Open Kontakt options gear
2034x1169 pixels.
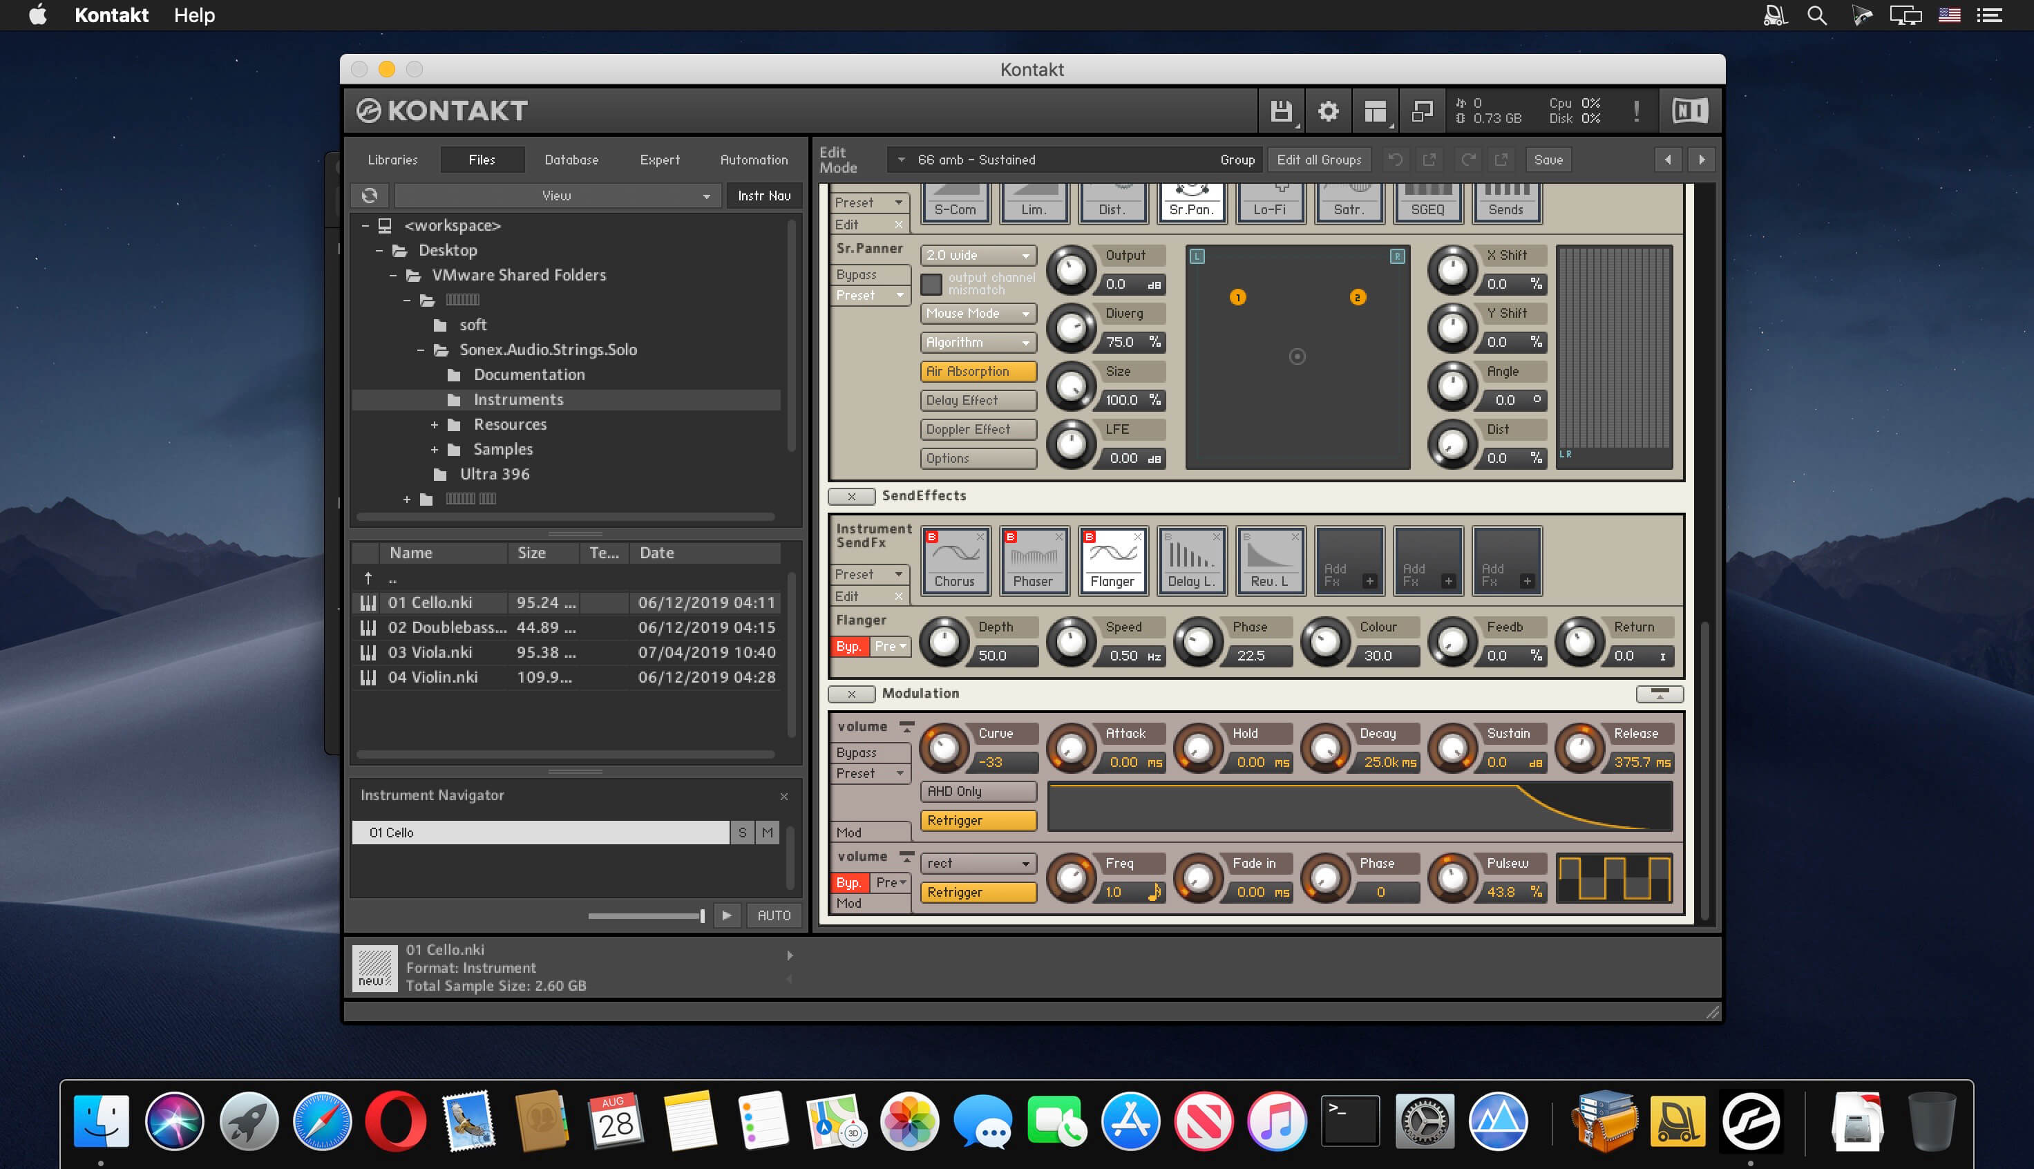(1329, 111)
